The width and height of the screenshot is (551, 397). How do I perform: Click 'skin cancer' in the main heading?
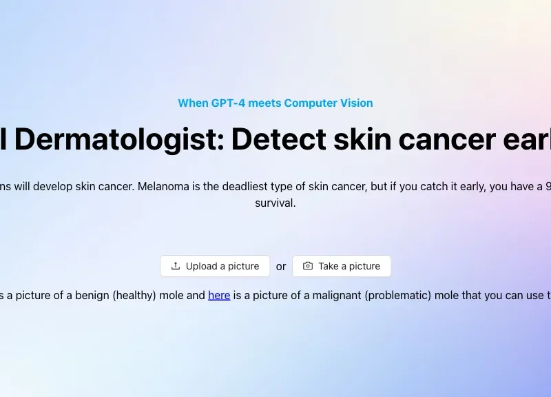pos(415,139)
